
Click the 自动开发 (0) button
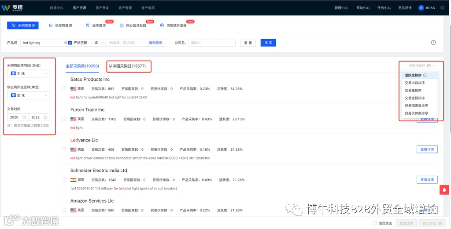433,223
